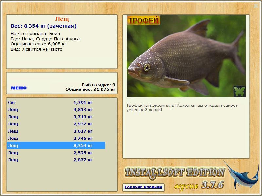Click the Общий вес: 31,975 кг text
The height and width of the screenshot is (196, 262).
pos(90,89)
